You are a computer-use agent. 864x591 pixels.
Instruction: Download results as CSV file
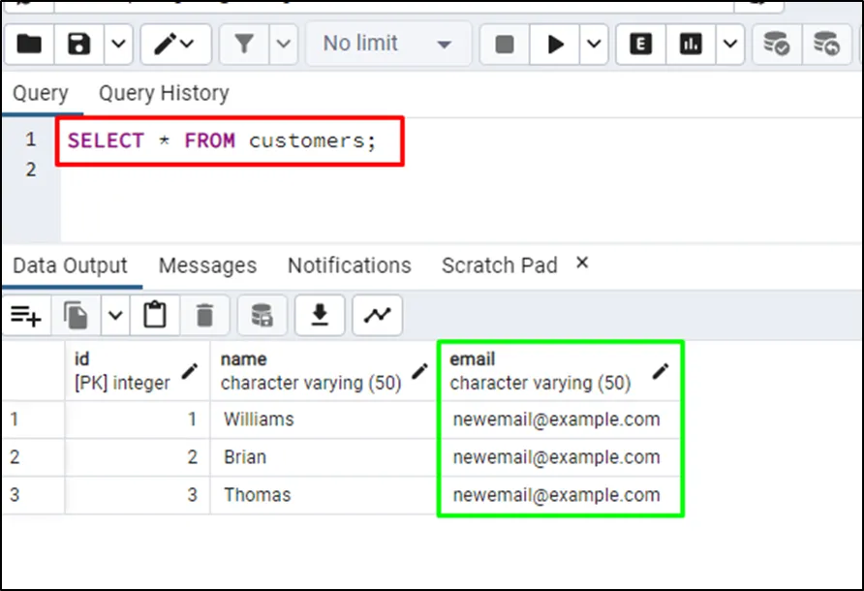pyautogui.click(x=320, y=315)
